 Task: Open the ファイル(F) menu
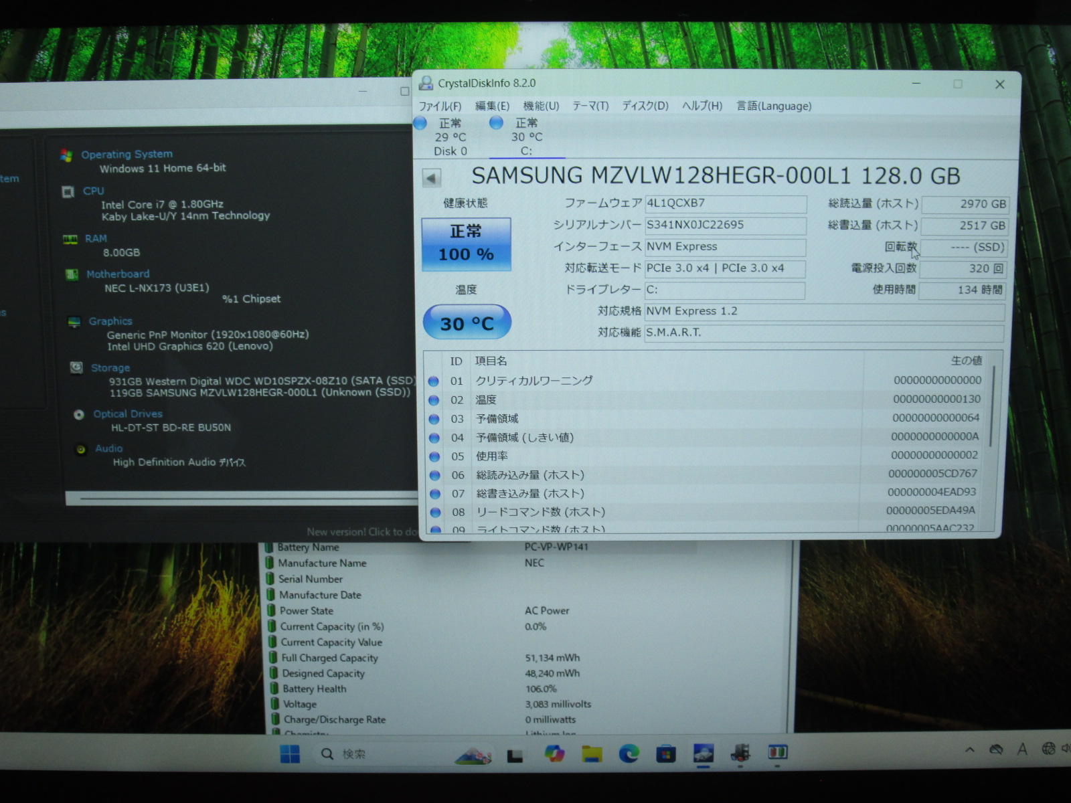[440, 106]
